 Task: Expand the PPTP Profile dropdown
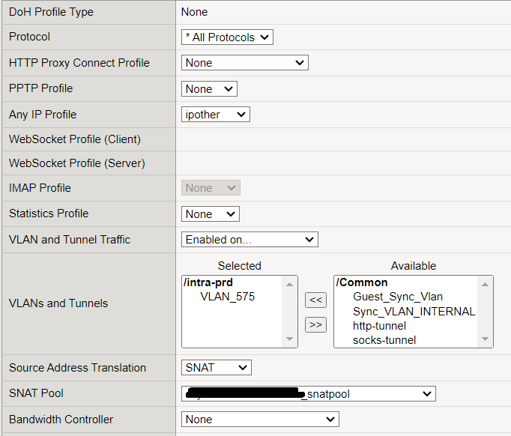(x=209, y=89)
